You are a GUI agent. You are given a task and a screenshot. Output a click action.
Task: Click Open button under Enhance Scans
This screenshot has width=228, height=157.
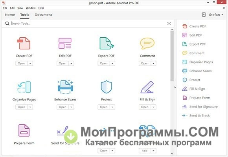[x=63, y=107]
